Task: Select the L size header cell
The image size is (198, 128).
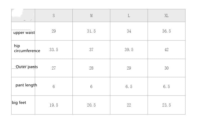Action: point(129,15)
